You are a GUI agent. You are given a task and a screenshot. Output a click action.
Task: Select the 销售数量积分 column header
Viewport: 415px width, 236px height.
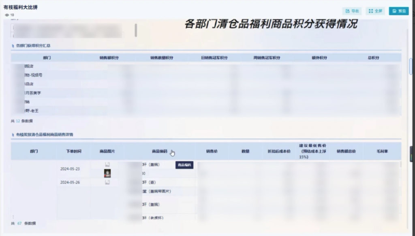162,58
